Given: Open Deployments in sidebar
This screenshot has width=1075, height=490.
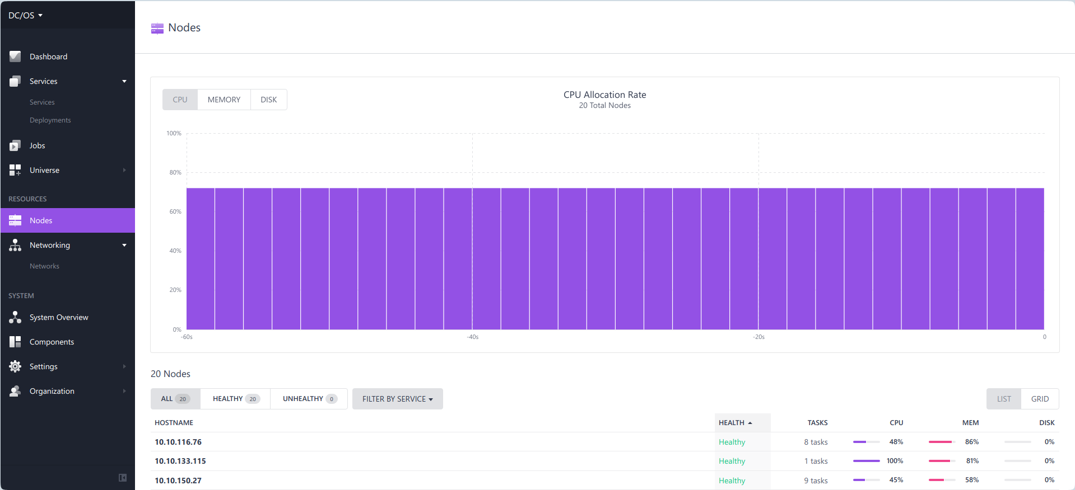Looking at the screenshot, I should coord(50,120).
